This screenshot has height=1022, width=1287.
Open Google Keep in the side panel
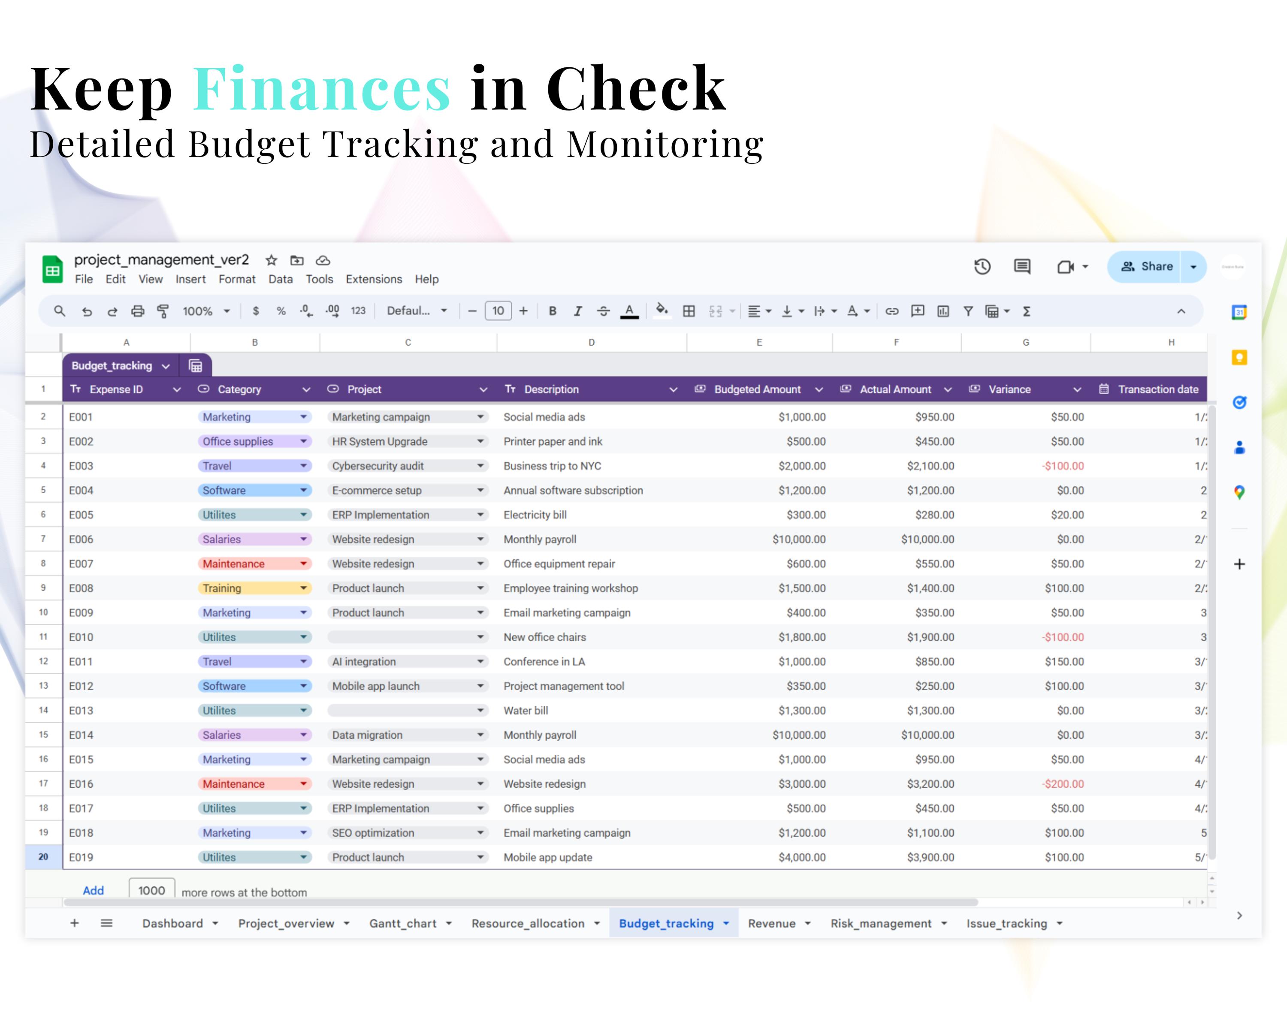(1240, 358)
